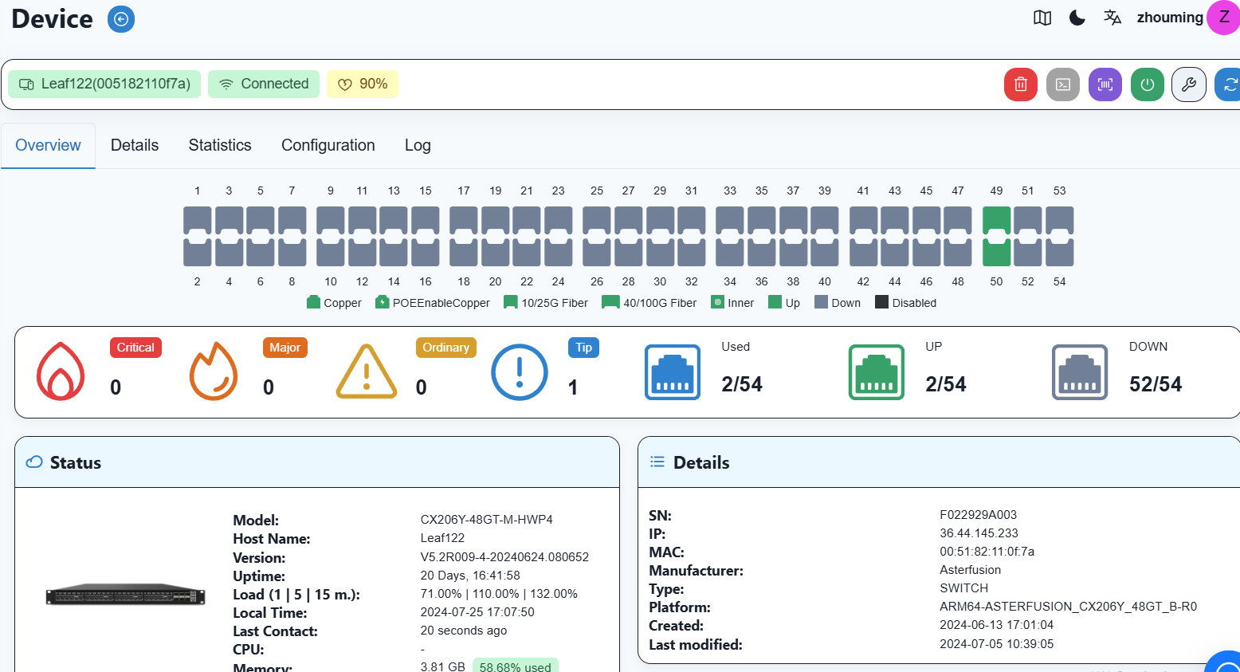Click the 58.68% used memory badge
Screen dimensions: 1240x672
[x=516, y=666]
